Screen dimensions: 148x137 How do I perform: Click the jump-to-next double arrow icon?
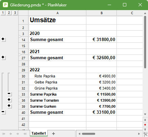pos(145,130)
